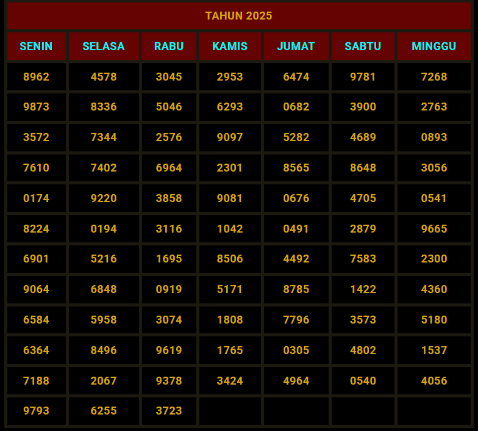
Task: Click cell with value 2953
Action: click(230, 77)
